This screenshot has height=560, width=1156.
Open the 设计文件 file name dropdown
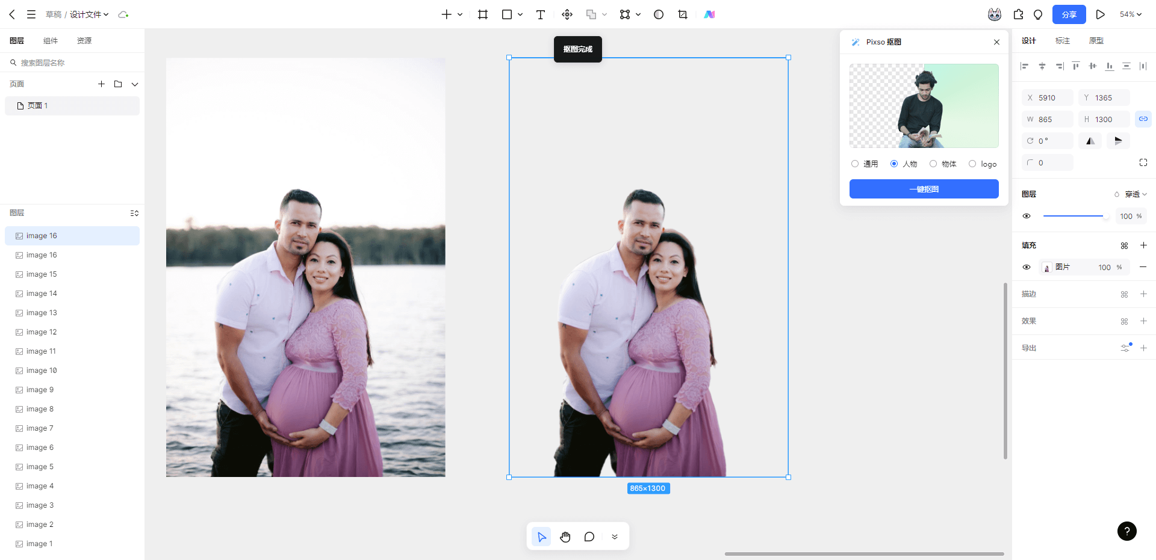click(x=89, y=14)
